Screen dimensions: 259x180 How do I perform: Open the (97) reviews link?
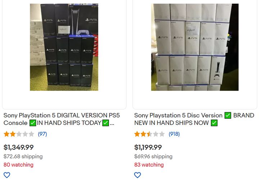pyautogui.click(x=42, y=134)
